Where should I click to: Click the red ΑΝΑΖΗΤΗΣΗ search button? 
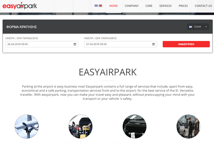coord(186,44)
